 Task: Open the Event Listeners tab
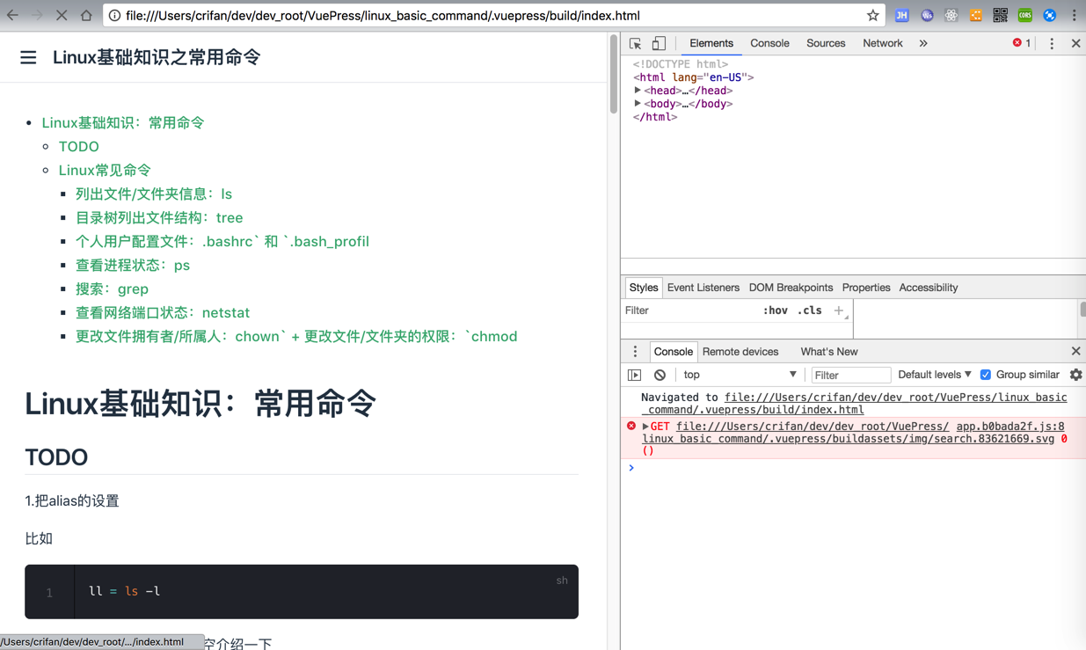tap(703, 288)
